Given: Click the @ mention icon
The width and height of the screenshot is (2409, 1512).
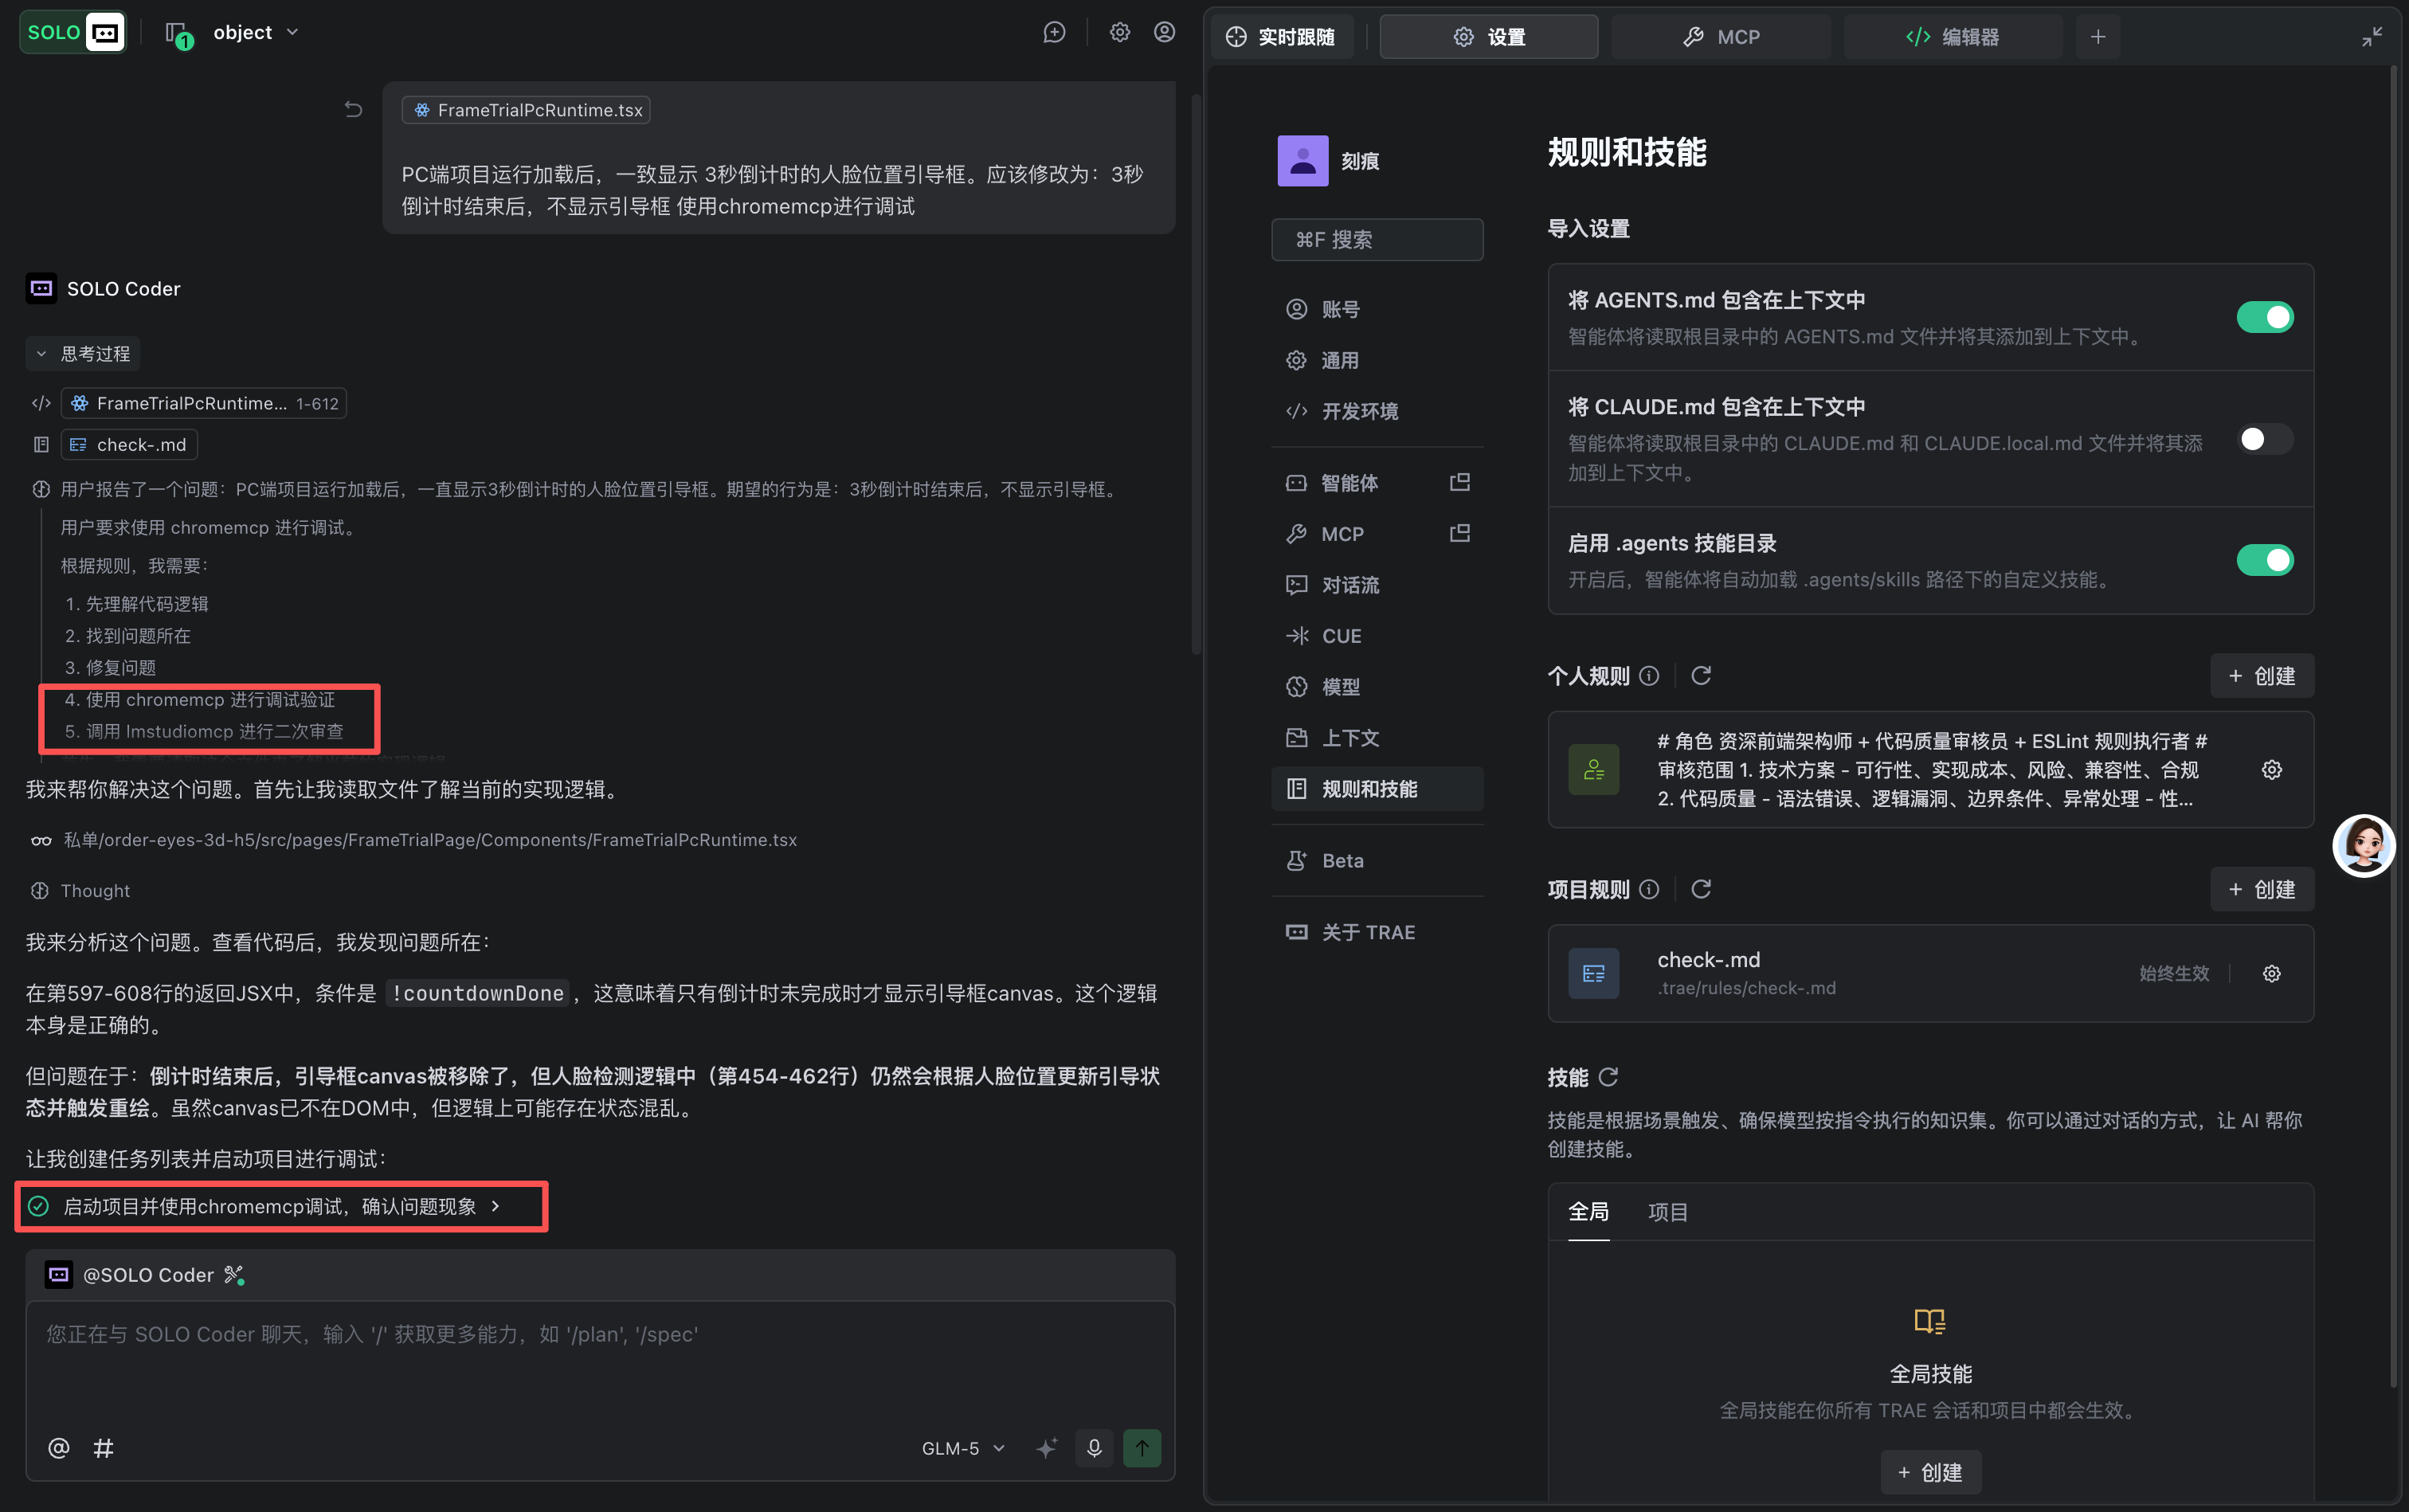Looking at the screenshot, I should point(58,1447).
